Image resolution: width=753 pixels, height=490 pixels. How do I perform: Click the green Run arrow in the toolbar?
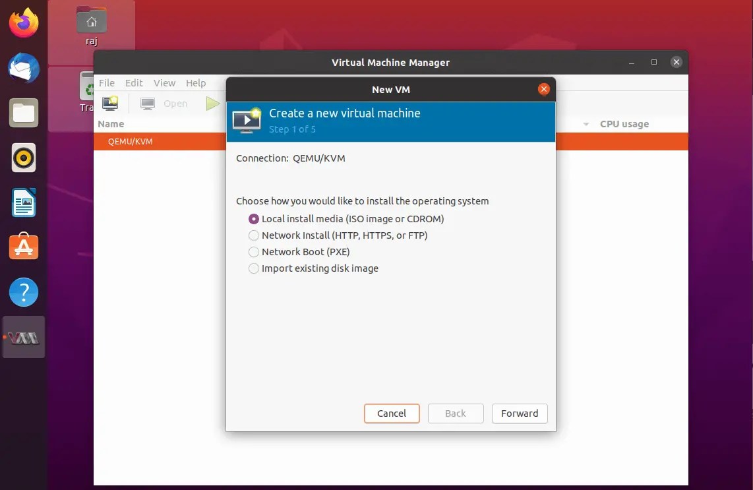212,103
